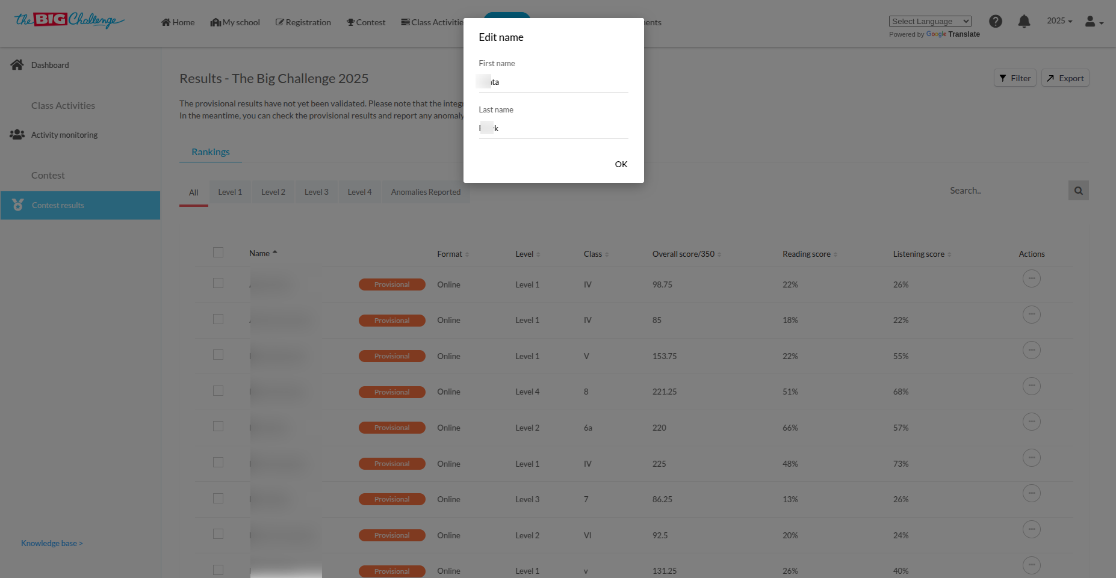Click the Search input field

[x=1006, y=191]
